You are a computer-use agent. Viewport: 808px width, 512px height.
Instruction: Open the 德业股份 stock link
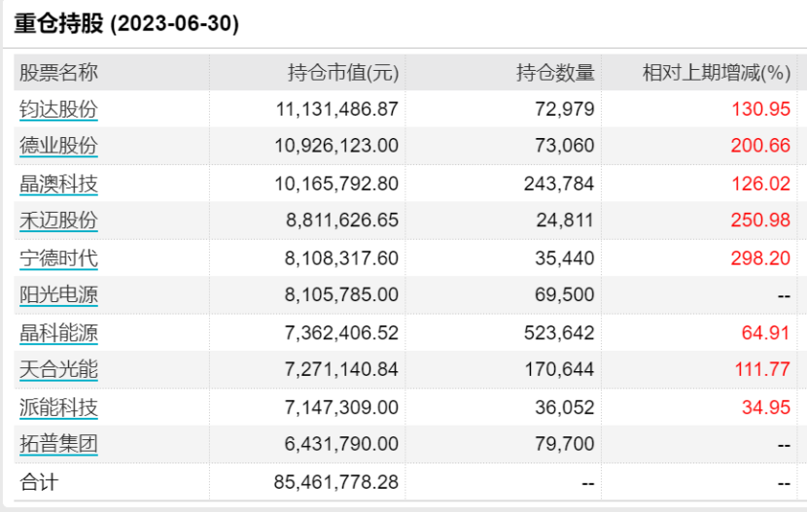[x=58, y=146]
